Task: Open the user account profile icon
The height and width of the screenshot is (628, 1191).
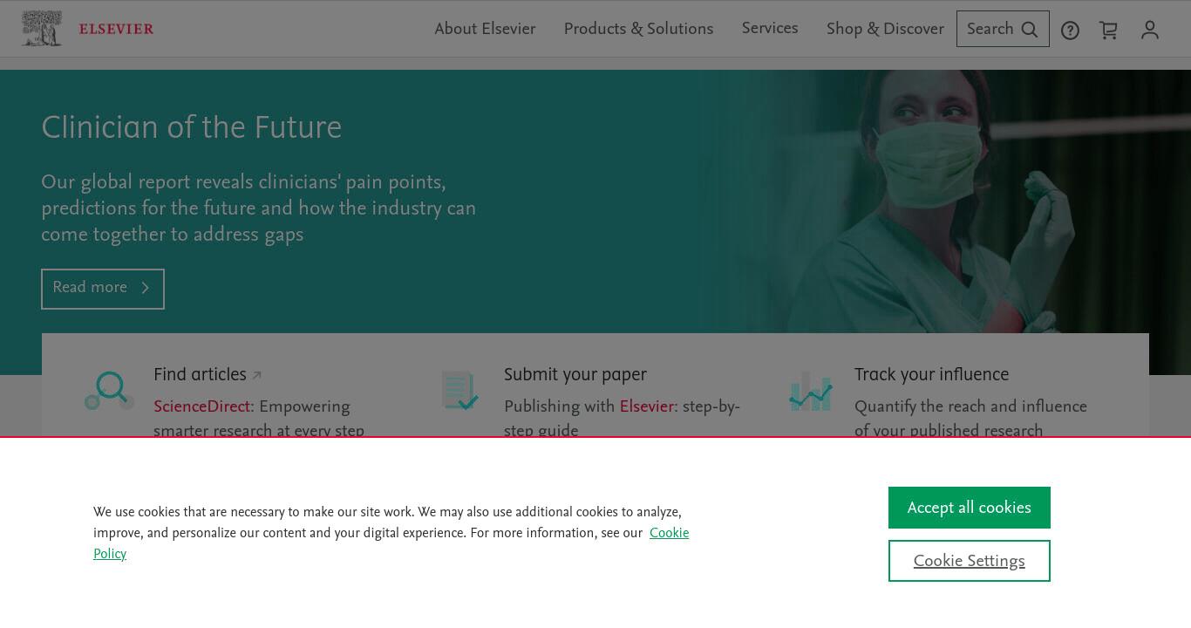Action: (x=1150, y=31)
